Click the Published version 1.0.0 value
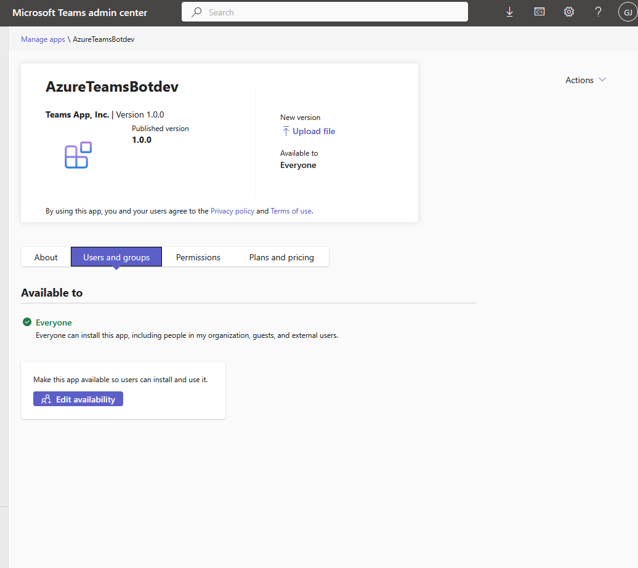638x568 pixels. tap(142, 140)
